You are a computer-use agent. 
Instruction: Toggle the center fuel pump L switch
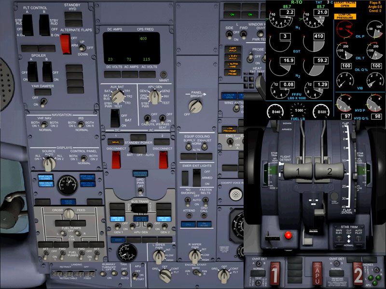[64, 234]
